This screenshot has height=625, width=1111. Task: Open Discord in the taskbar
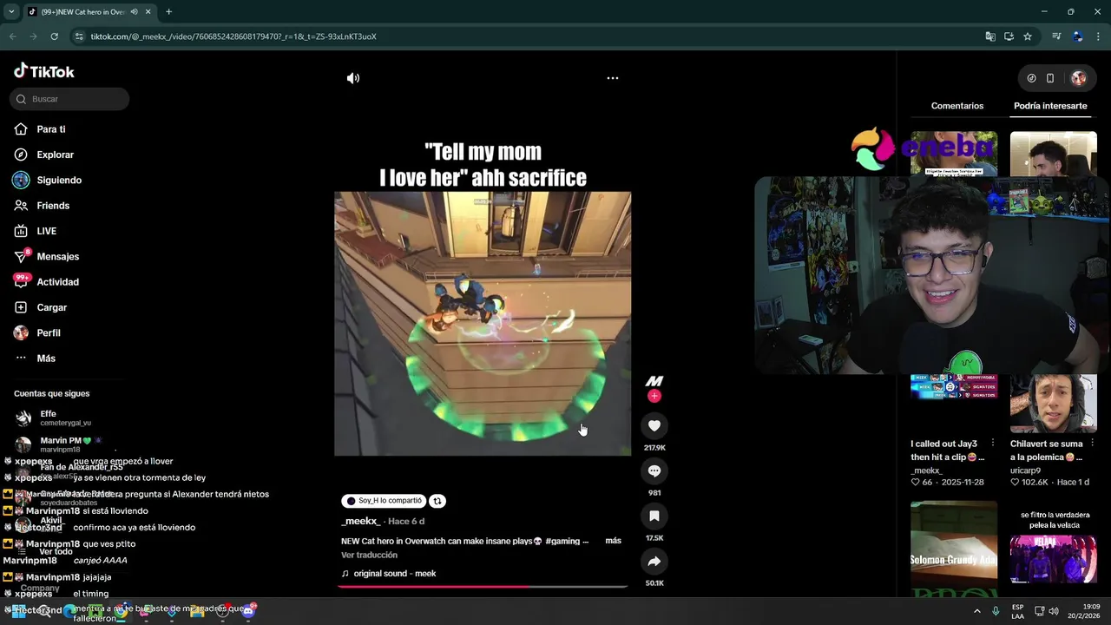pos(248,611)
